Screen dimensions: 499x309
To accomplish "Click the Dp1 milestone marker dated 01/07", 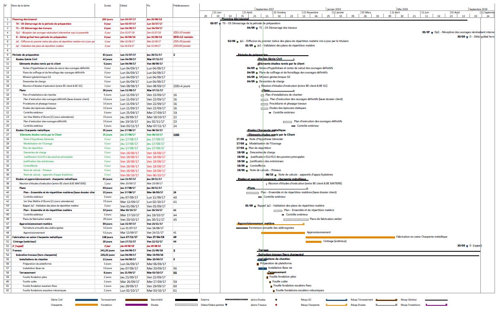I will click(432, 32).
